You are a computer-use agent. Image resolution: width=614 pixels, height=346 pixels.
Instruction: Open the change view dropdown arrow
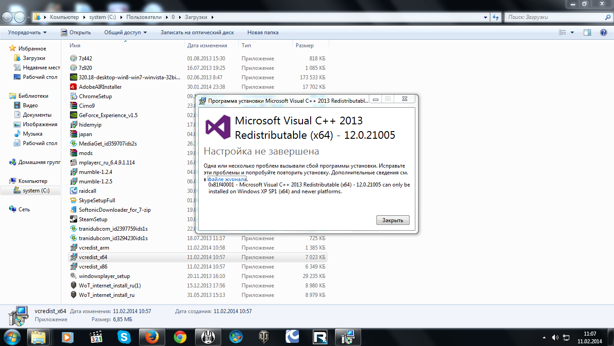point(572,32)
